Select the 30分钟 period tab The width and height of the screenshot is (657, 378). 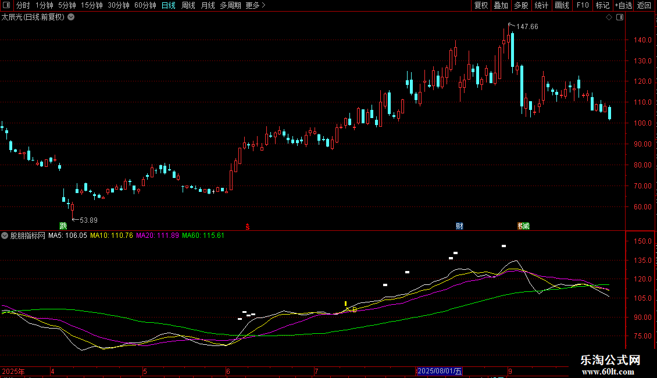(x=119, y=5)
